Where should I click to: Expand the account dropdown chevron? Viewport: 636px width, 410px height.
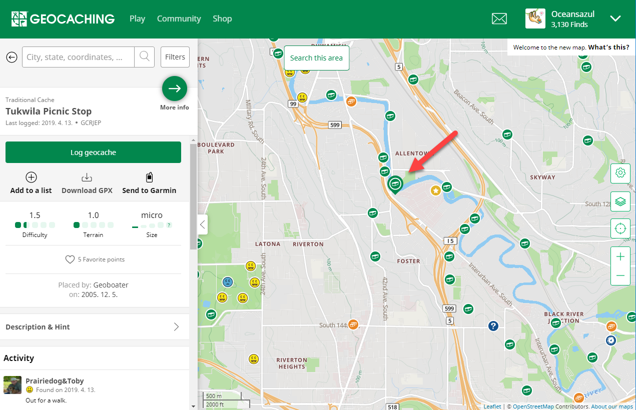click(x=615, y=18)
